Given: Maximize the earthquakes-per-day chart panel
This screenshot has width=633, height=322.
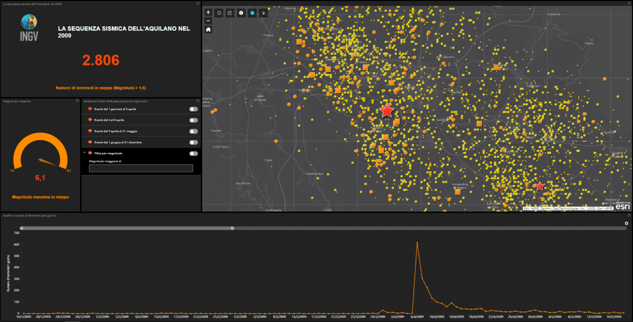Looking at the screenshot, I should point(629,216).
